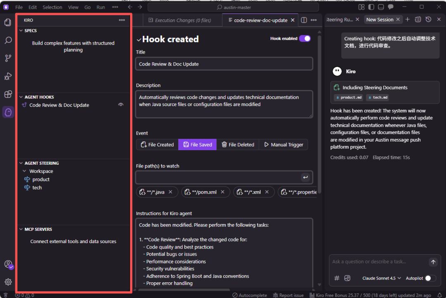Viewport: 446px width, 298px height.
Task: Remove the **/pom.xml watch pattern
Action: [223, 192]
